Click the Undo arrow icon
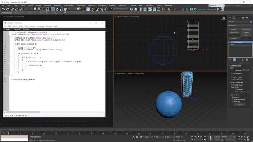Viewport: 253px width, 142px height. (x=3, y=9)
